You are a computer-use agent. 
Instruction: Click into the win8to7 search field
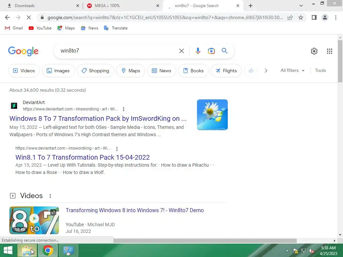[x=118, y=51]
